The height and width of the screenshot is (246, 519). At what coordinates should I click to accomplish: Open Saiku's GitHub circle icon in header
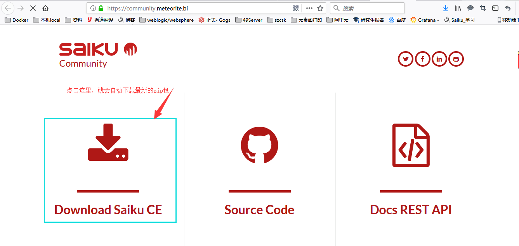click(456, 59)
